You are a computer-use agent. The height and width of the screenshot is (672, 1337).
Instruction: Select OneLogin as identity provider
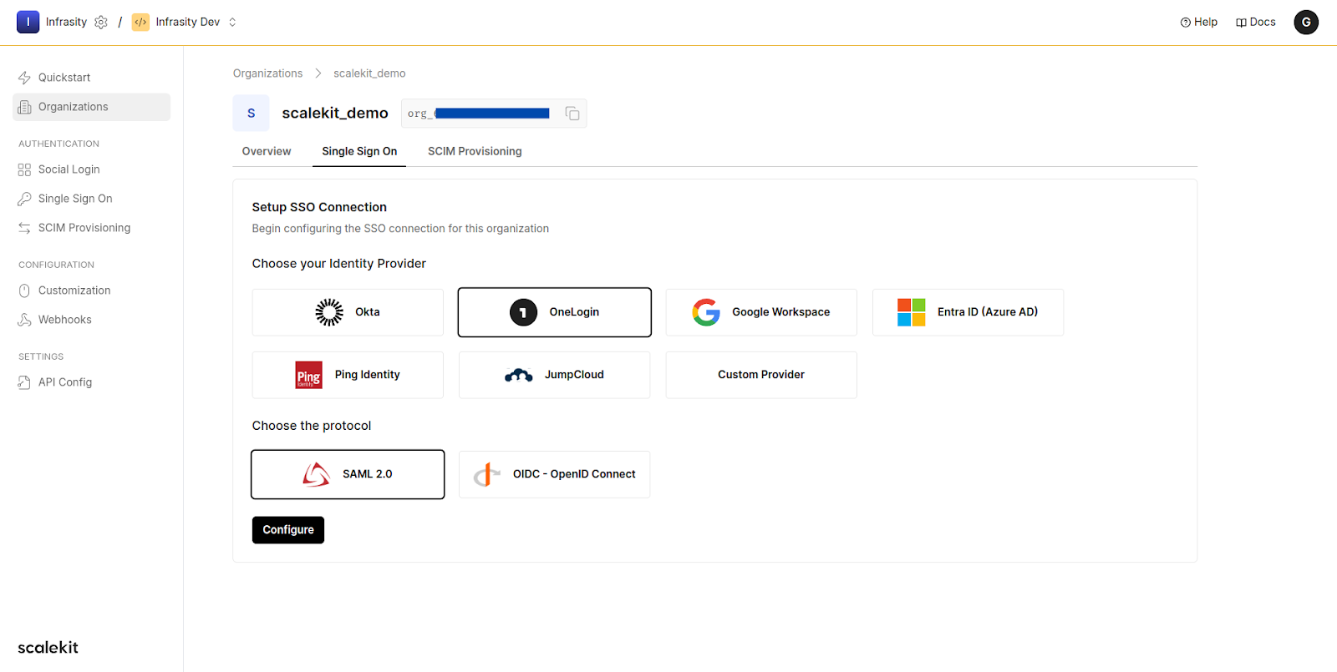coord(555,312)
